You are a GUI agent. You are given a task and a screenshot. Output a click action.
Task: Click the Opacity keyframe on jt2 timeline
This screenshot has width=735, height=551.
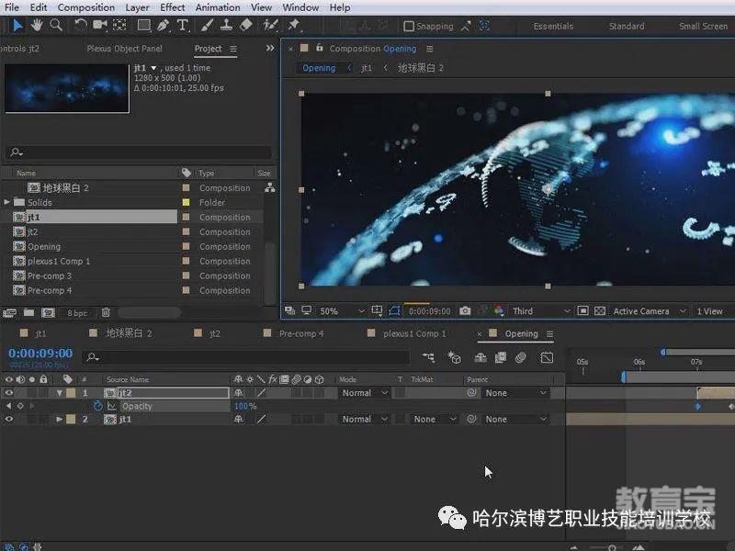698,406
